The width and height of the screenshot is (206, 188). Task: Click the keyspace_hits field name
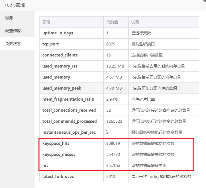pyautogui.click(x=56, y=144)
